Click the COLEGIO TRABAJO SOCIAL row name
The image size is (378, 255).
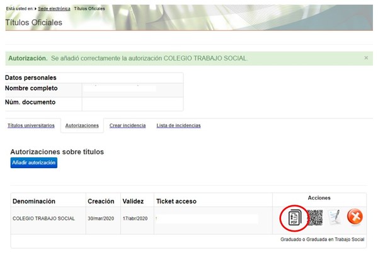pyautogui.click(x=43, y=218)
